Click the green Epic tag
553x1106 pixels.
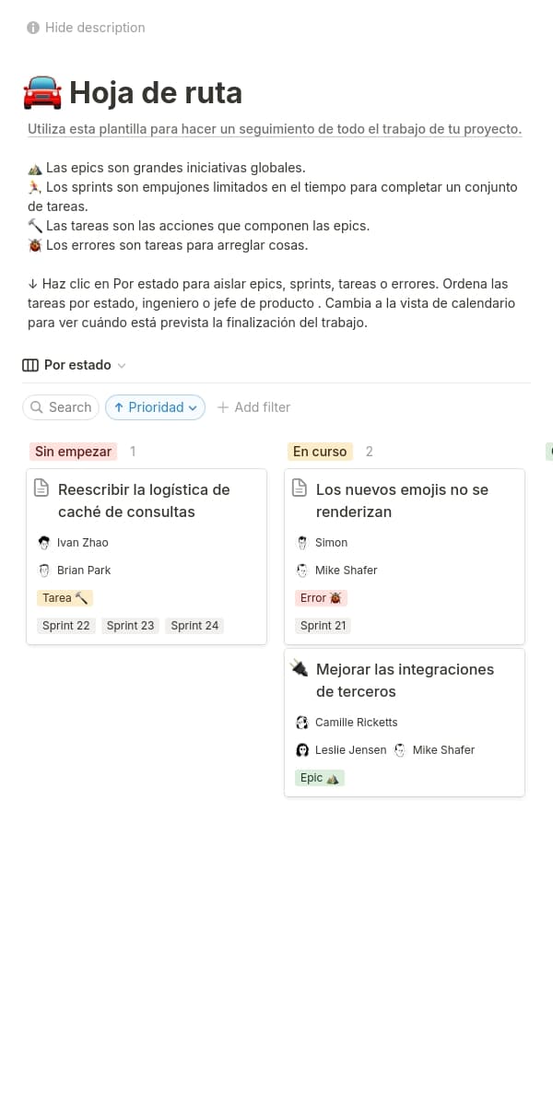pyautogui.click(x=319, y=778)
